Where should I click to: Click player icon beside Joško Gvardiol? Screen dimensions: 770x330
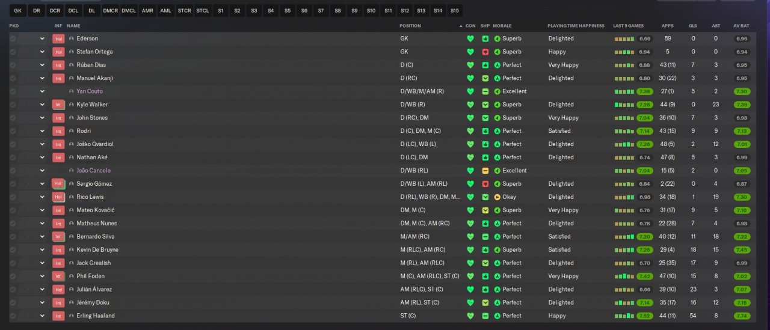pyautogui.click(x=72, y=144)
